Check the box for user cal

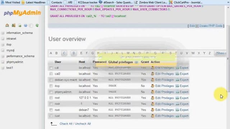[51, 68]
